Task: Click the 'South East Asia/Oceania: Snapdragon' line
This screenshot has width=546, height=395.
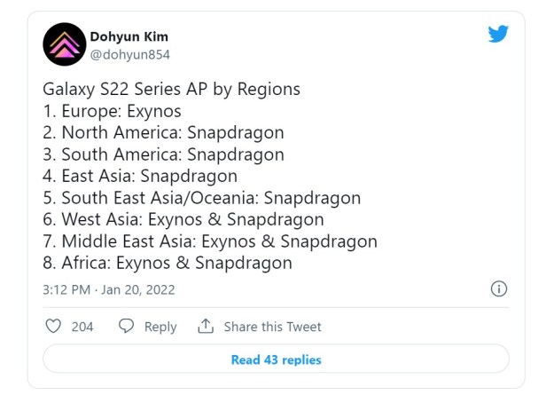Action: [202, 198]
